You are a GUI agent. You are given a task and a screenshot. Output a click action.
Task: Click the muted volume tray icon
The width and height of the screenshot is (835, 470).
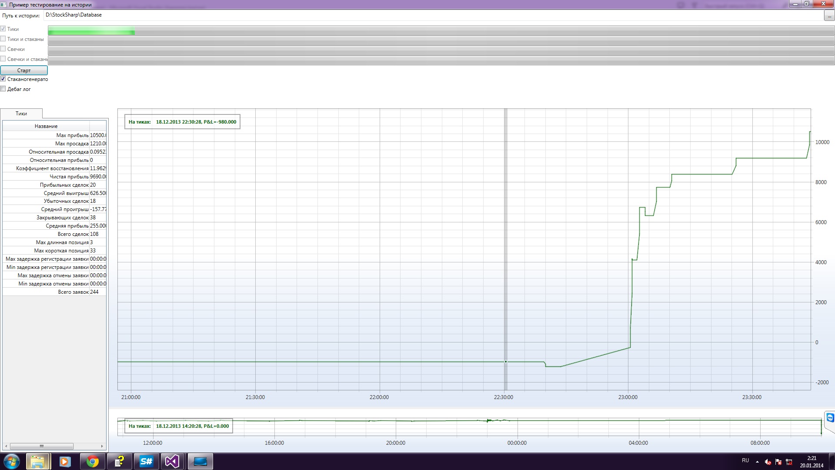tap(768, 462)
